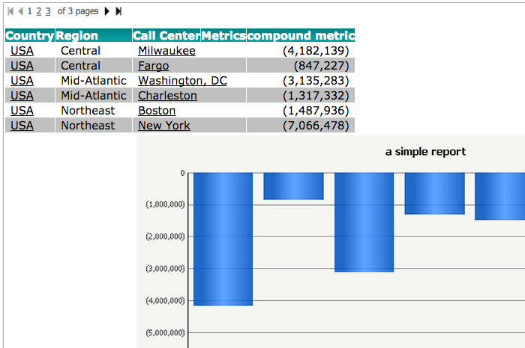Select value (3,135,283)

click(x=316, y=81)
